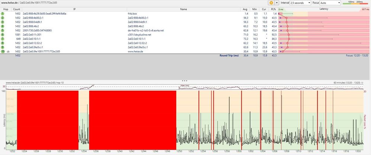Click the Avg column header
Screen dimensions: 371x155
(245, 9)
